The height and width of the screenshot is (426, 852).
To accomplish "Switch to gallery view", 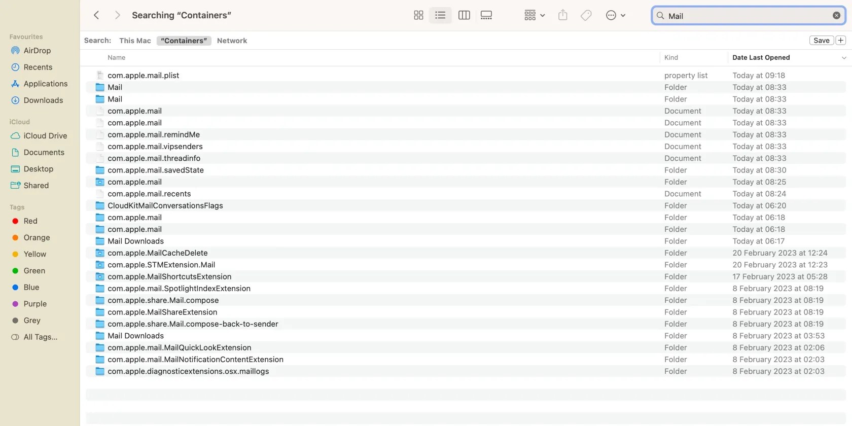I will [486, 15].
